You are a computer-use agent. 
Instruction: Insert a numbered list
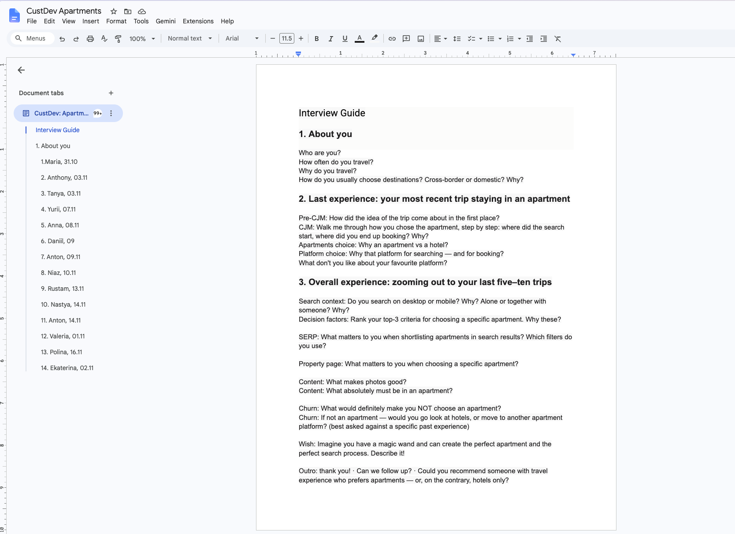click(x=510, y=39)
